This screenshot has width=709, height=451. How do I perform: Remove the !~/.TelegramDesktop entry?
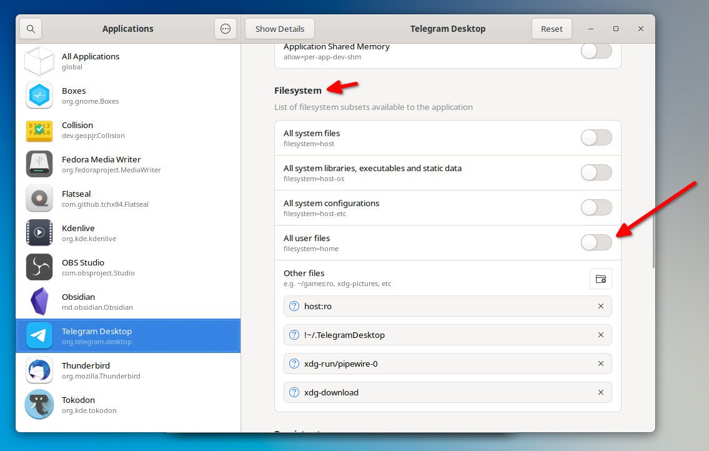[x=600, y=335]
